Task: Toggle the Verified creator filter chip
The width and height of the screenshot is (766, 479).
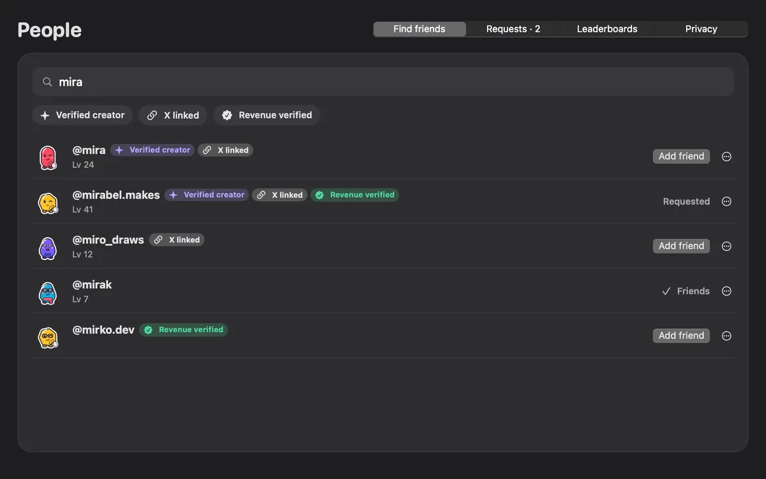Action: pos(82,115)
